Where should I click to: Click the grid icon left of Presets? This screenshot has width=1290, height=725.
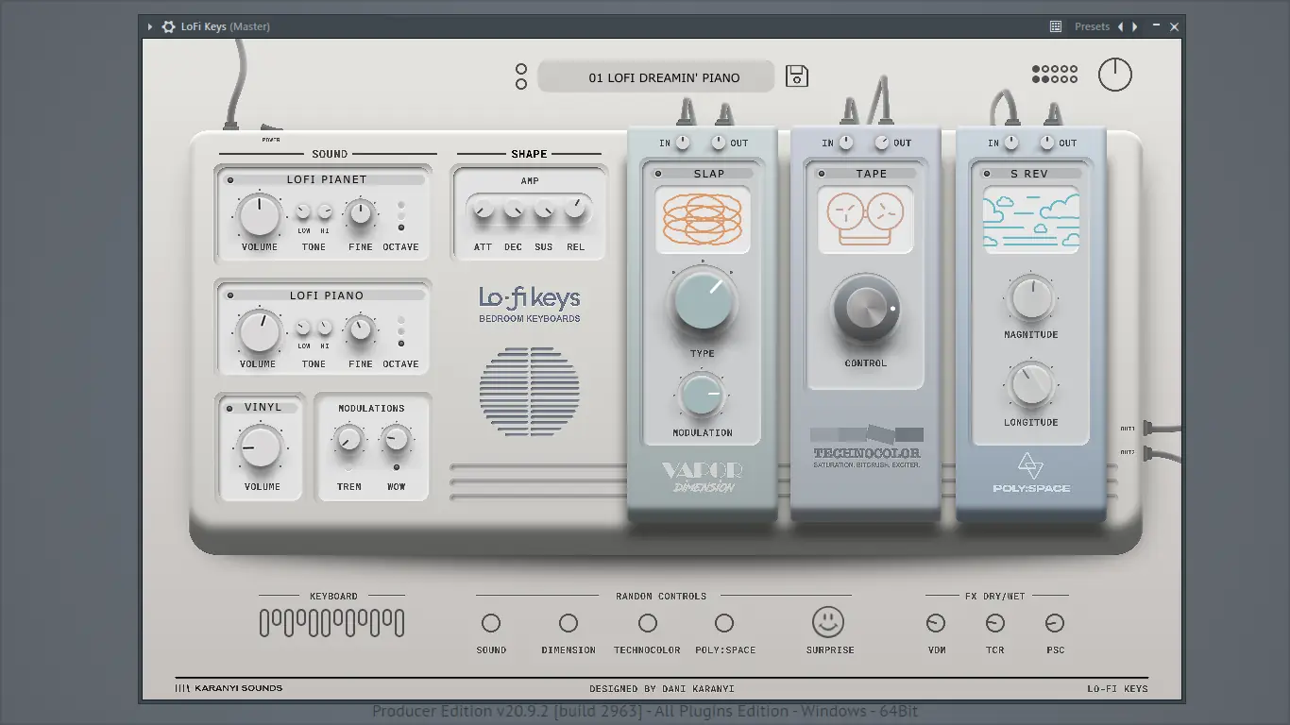[1056, 26]
